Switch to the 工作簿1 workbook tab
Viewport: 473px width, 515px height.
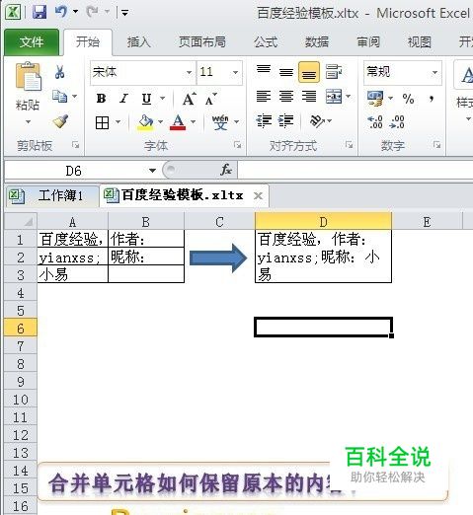pyautogui.click(x=52, y=195)
